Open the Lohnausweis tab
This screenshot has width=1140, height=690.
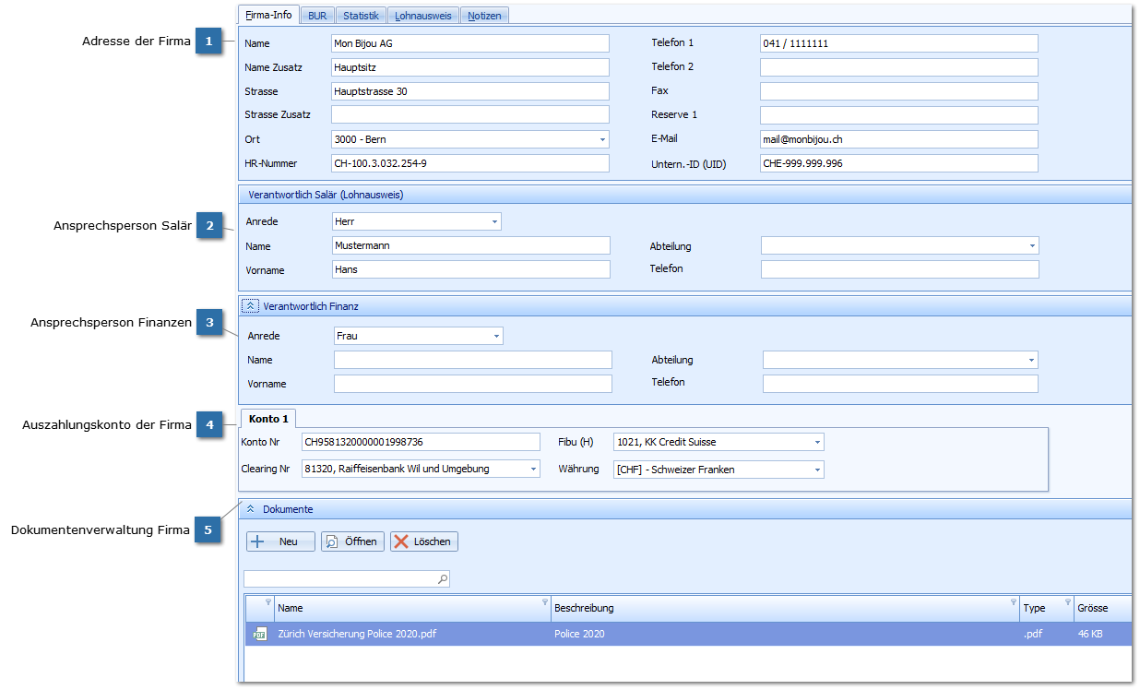[423, 16]
